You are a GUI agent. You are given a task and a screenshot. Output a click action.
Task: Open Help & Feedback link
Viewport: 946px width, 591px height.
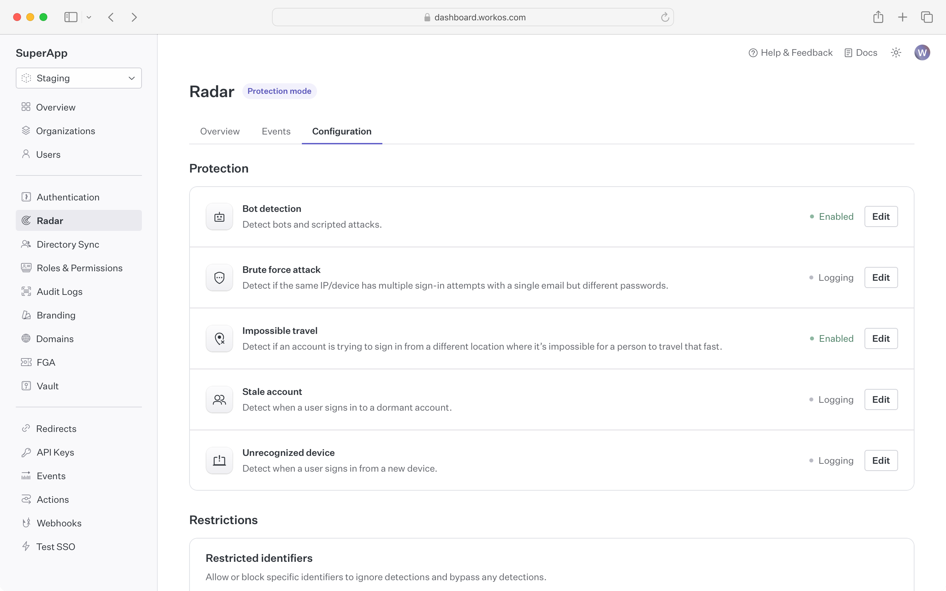(790, 53)
